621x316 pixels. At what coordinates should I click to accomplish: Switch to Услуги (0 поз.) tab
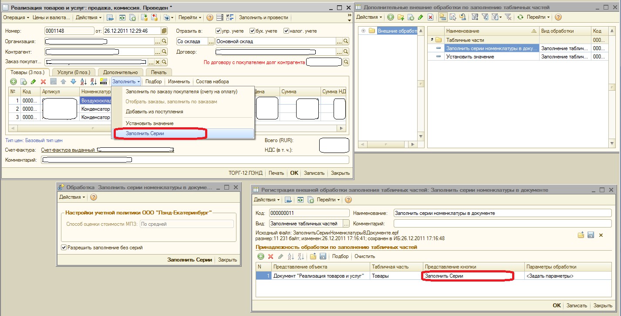(74, 72)
